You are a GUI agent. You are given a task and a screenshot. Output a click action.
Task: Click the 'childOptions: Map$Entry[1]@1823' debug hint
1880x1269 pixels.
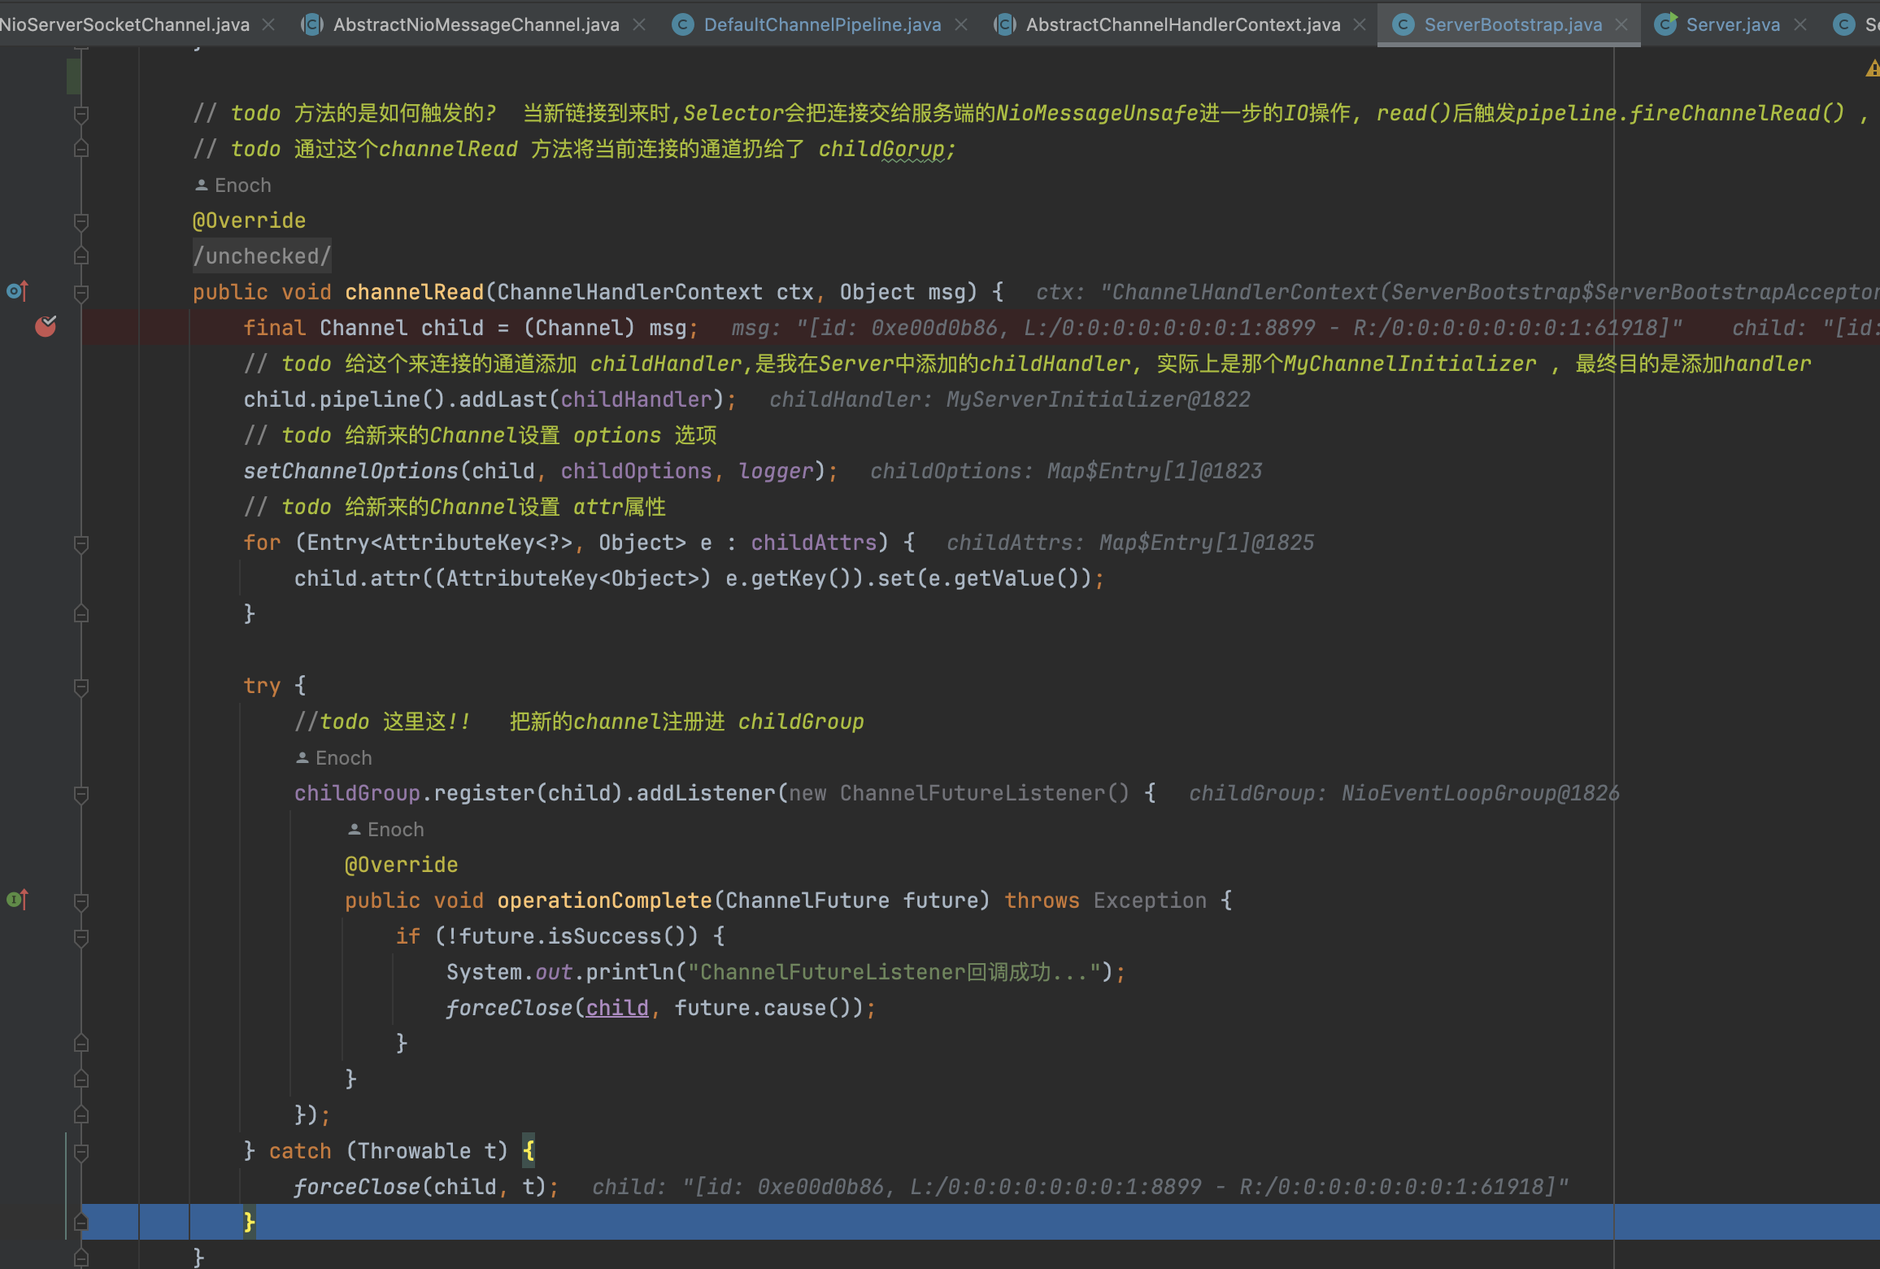[x=1066, y=471]
